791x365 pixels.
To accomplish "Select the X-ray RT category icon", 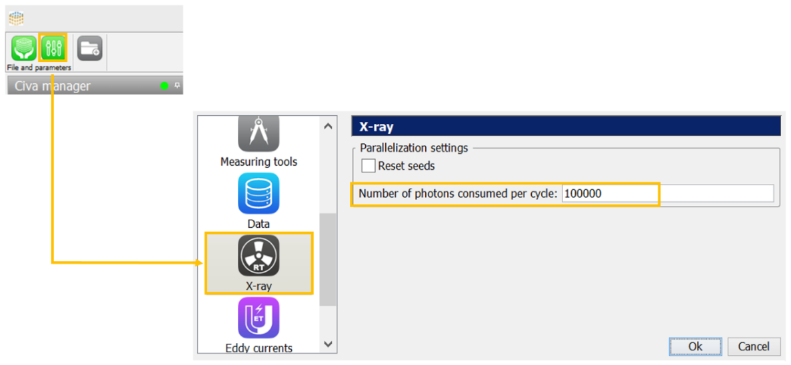I will point(259,256).
